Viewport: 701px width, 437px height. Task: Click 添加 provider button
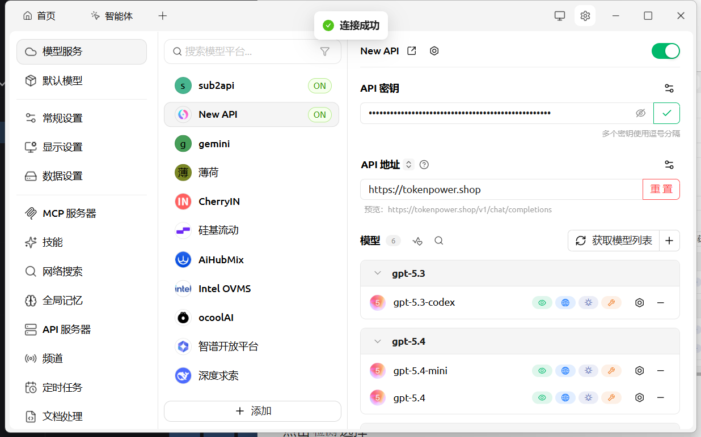point(252,412)
